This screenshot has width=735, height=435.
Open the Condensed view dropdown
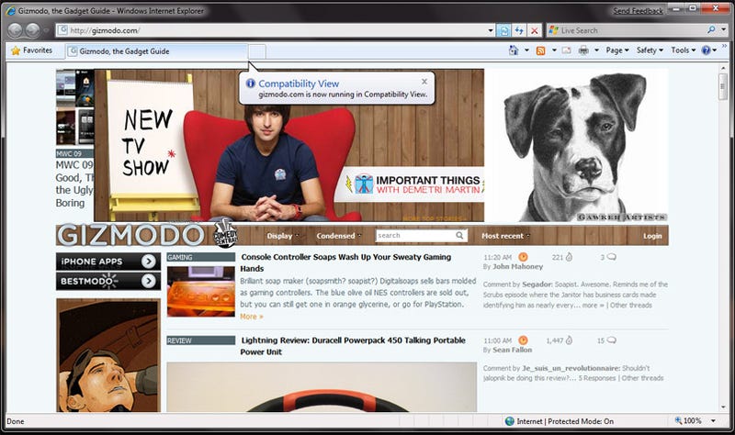coord(338,236)
